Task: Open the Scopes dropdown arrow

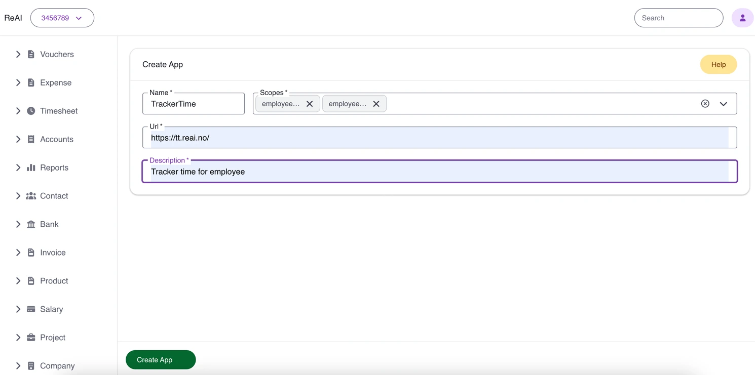Action: click(724, 103)
